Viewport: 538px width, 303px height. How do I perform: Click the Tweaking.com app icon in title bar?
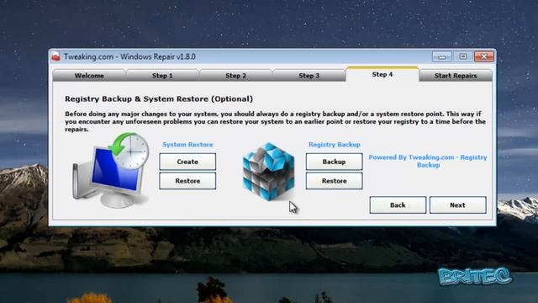(55, 56)
